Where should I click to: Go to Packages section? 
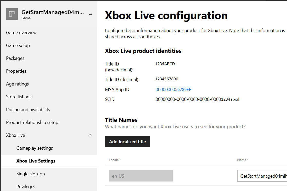pyautogui.click(x=15, y=58)
